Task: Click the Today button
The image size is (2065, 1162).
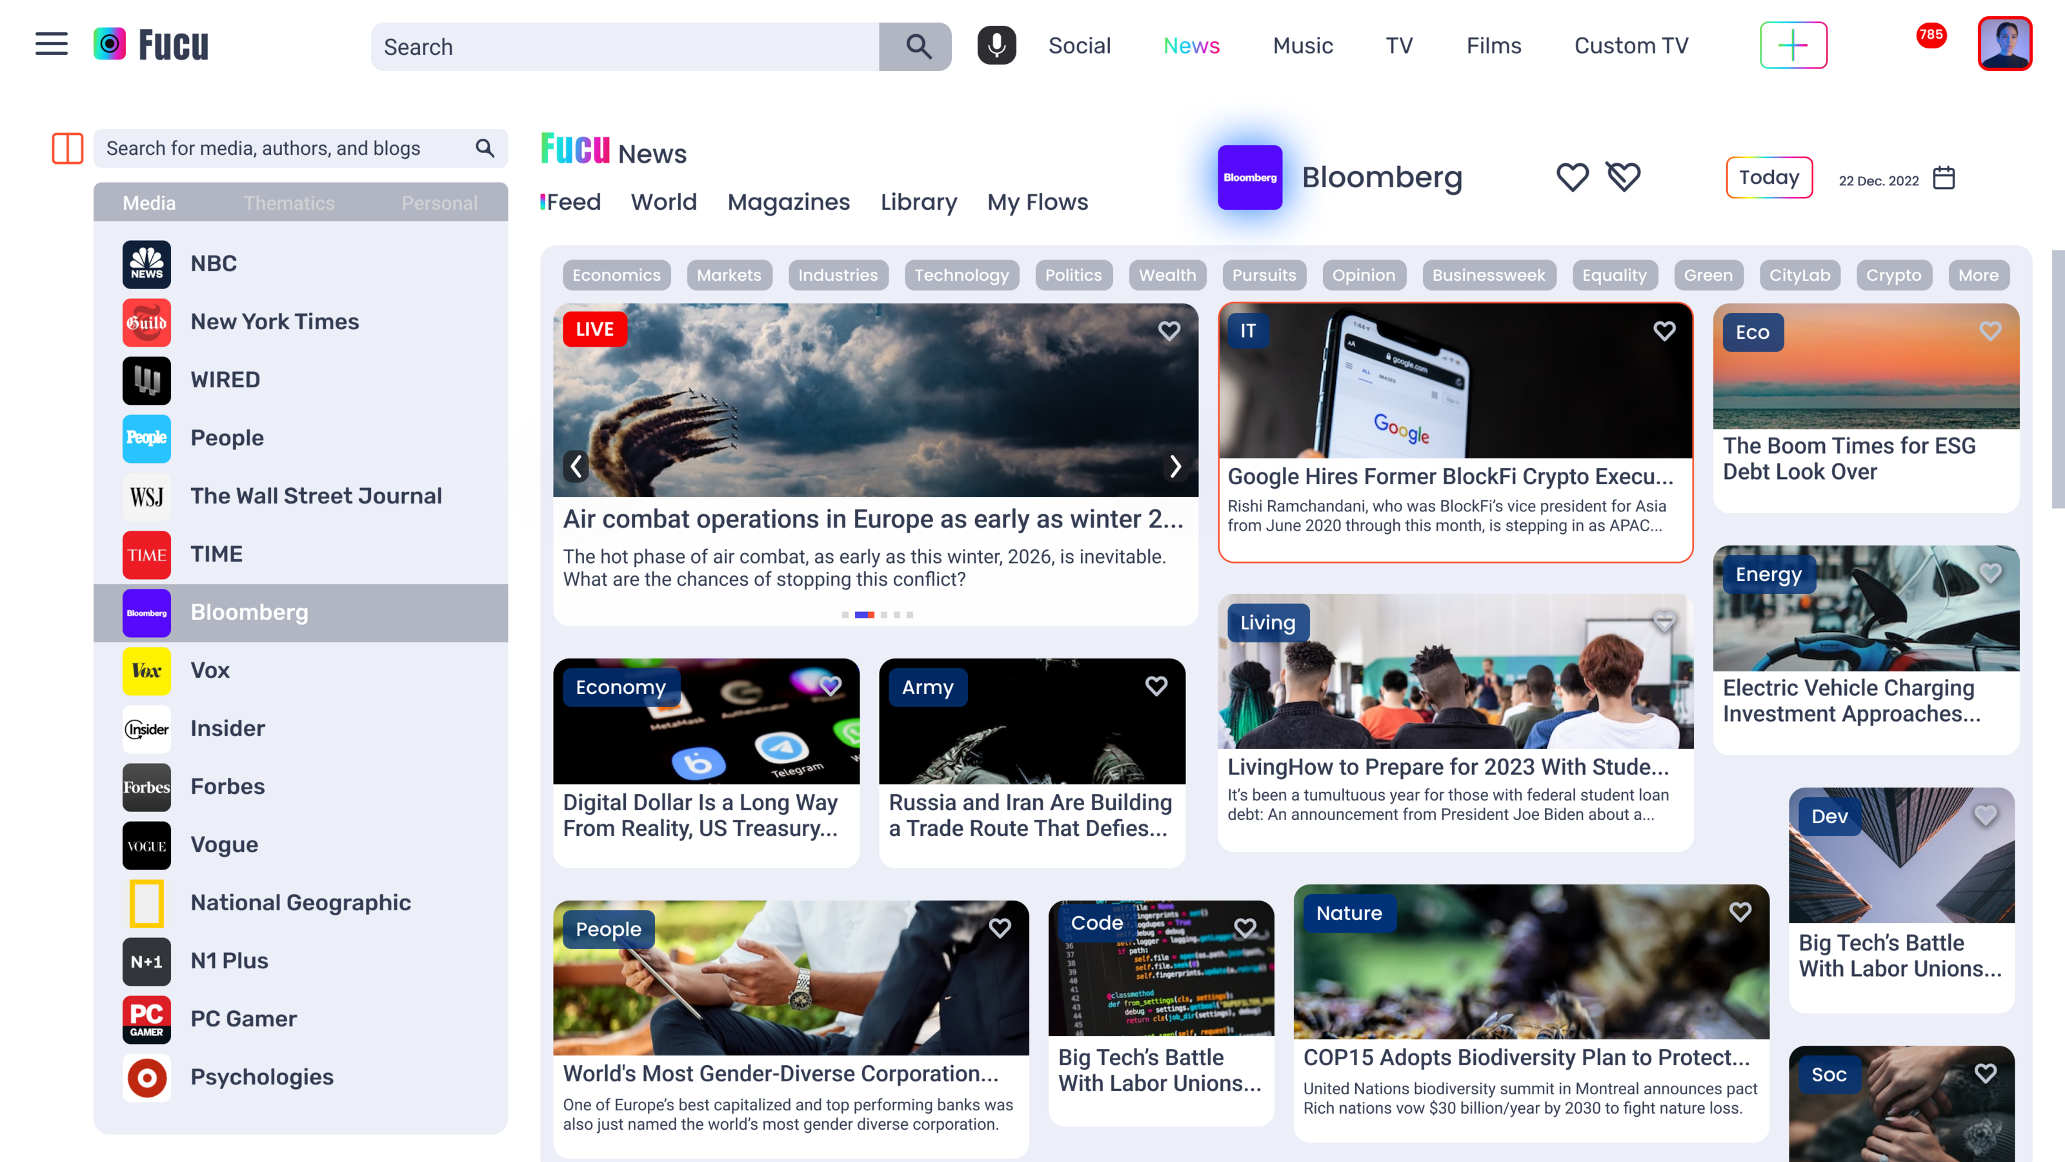Action: tap(1768, 178)
